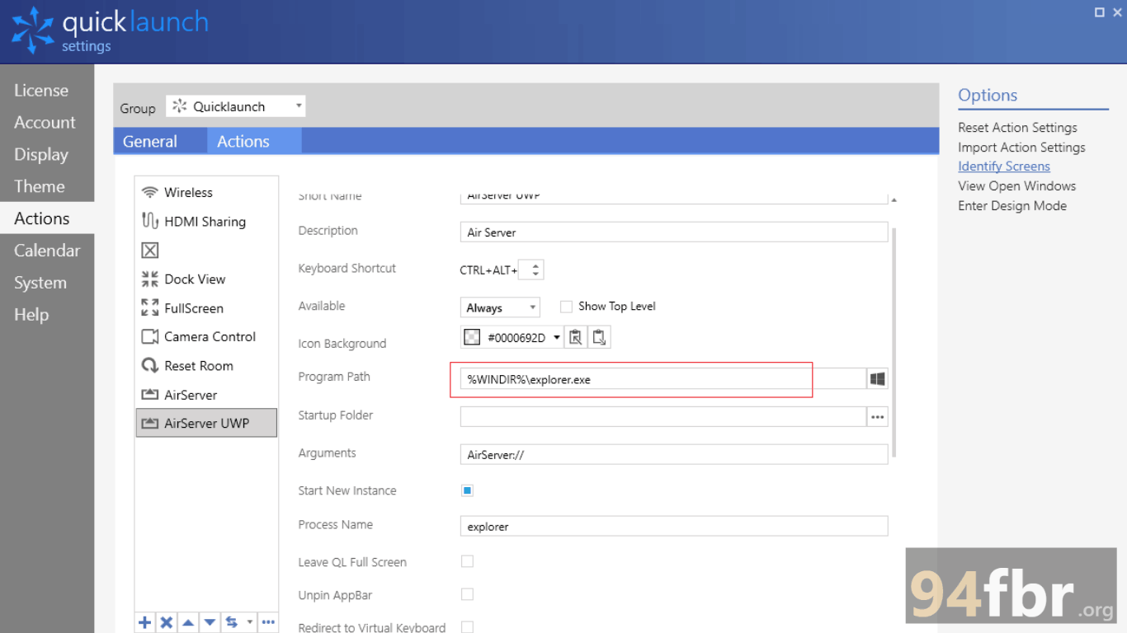This screenshot has height=633, width=1127.
Task: Select the AirServer action icon
Action: pyautogui.click(x=149, y=395)
